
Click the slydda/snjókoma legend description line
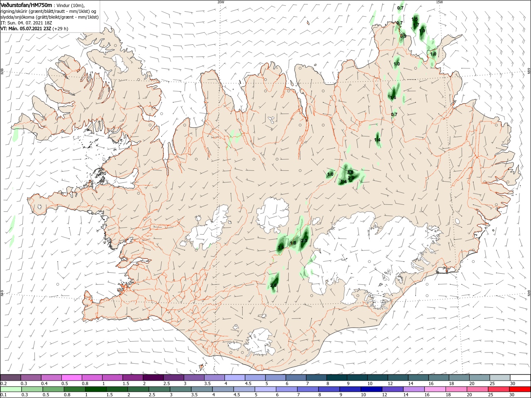pyautogui.click(x=49, y=17)
